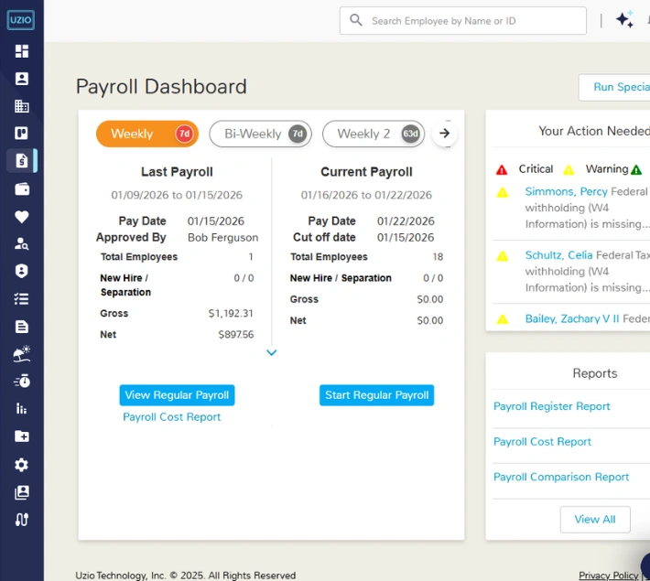Click the sparkle AI assistant icon

[x=624, y=20]
